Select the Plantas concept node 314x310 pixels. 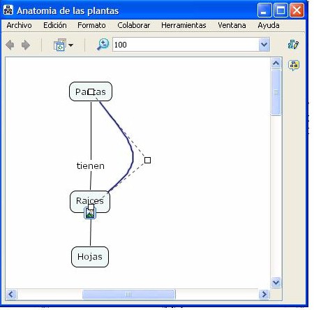(x=91, y=91)
